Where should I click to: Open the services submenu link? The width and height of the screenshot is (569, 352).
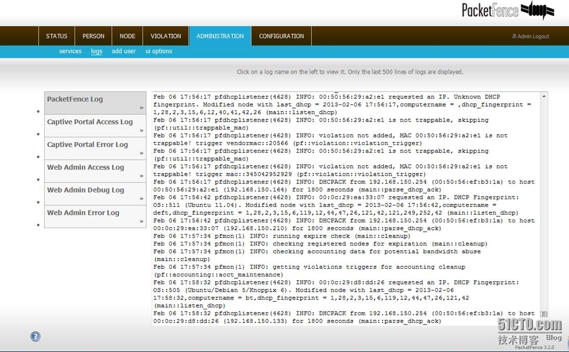click(70, 51)
